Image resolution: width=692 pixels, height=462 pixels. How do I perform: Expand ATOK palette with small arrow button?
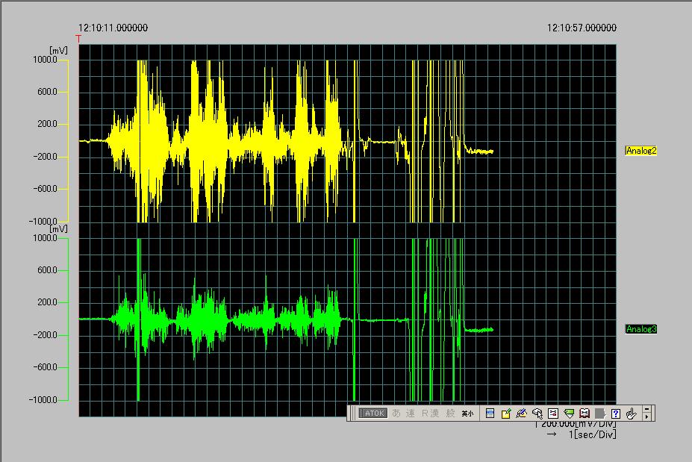[x=647, y=416]
